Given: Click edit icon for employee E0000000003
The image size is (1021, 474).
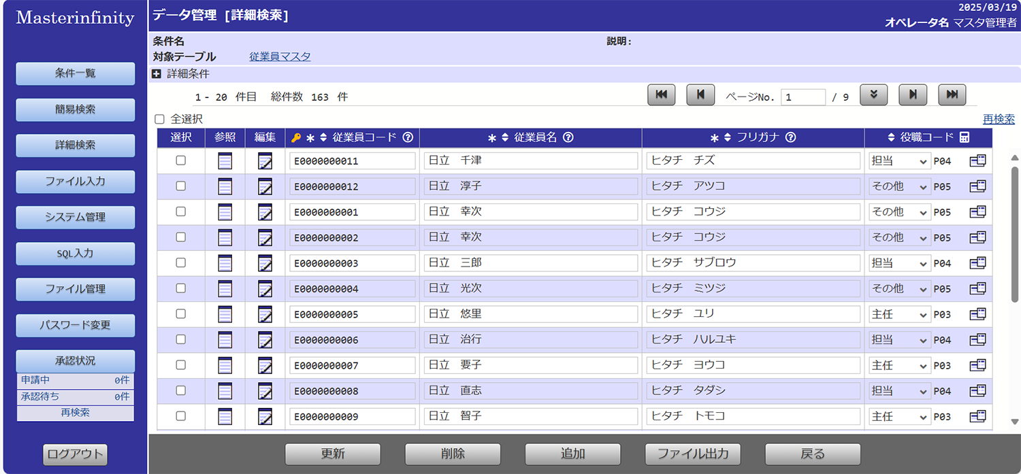Looking at the screenshot, I should pyautogui.click(x=265, y=263).
